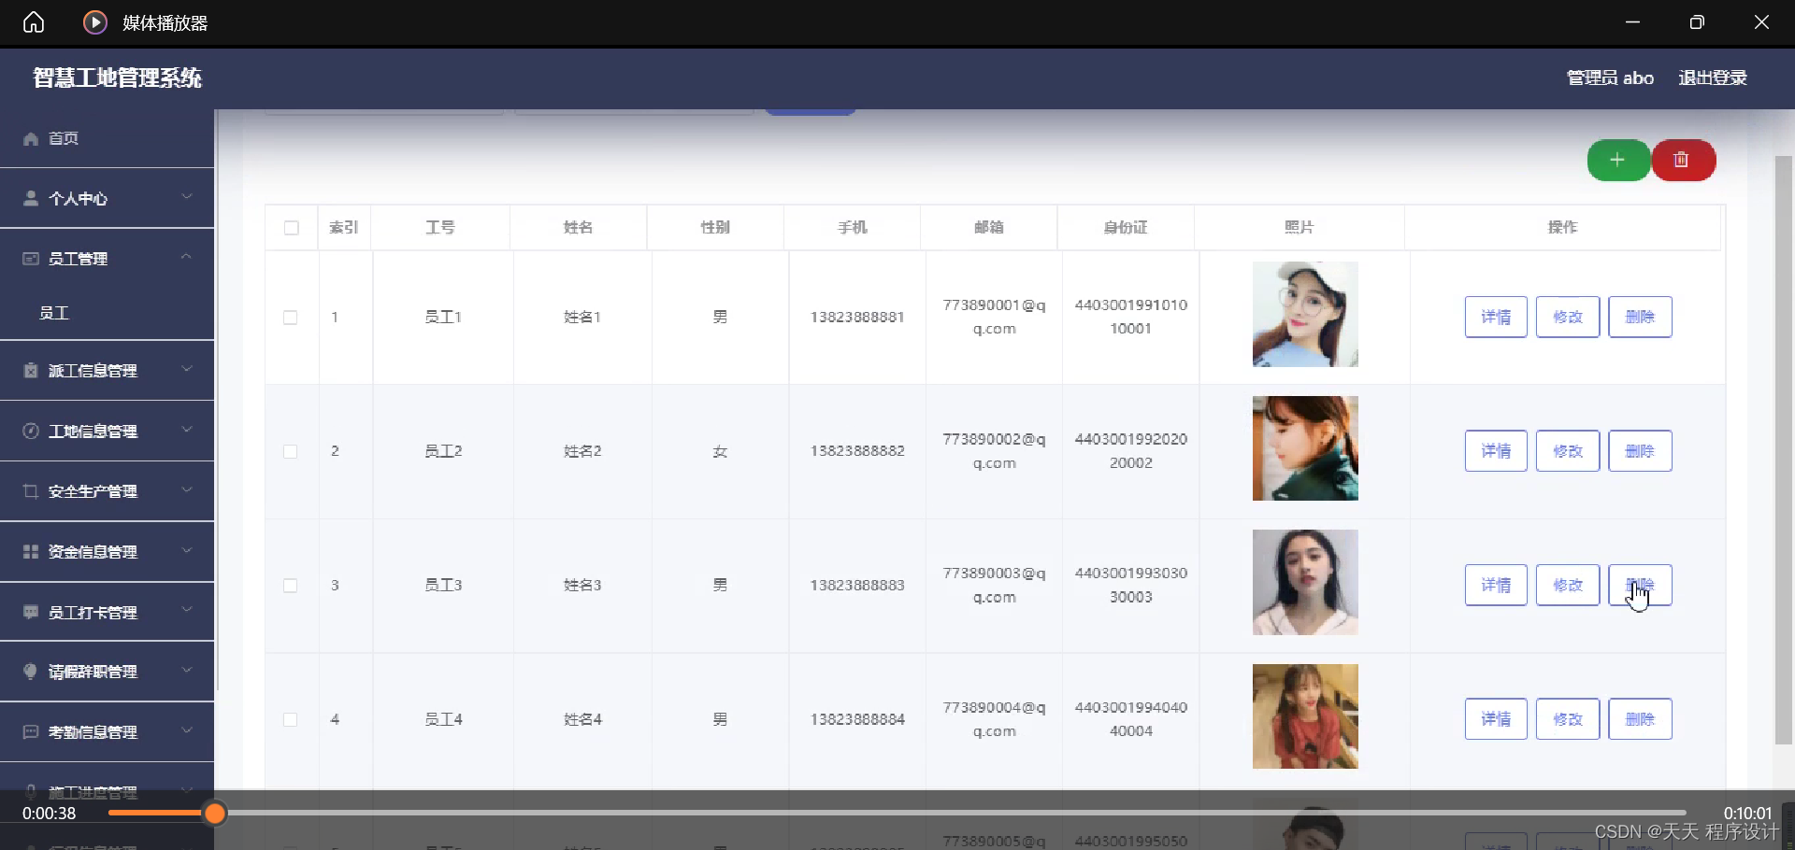Click the red trash batch delete button
The image size is (1795, 850).
(x=1683, y=160)
